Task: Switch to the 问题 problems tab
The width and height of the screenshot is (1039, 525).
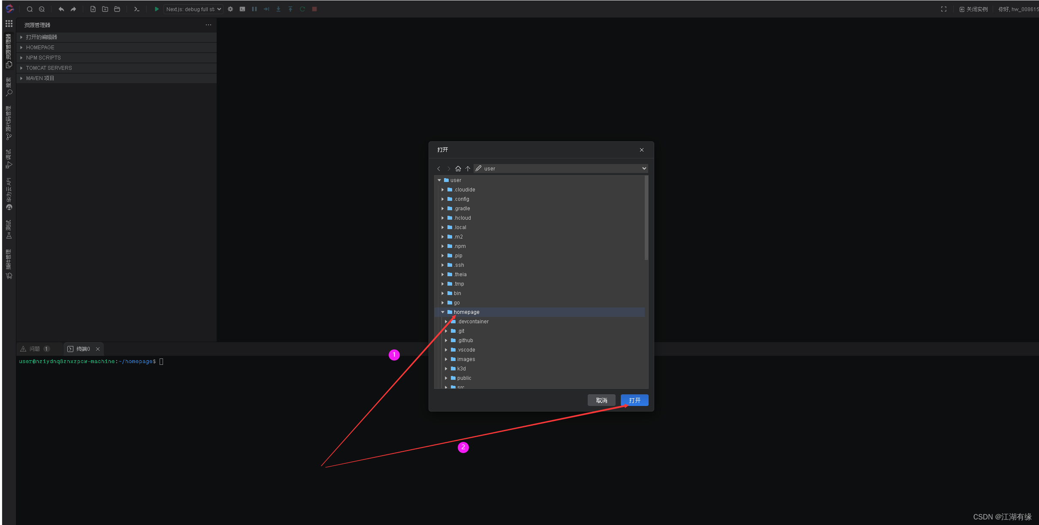Action: point(35,349)
